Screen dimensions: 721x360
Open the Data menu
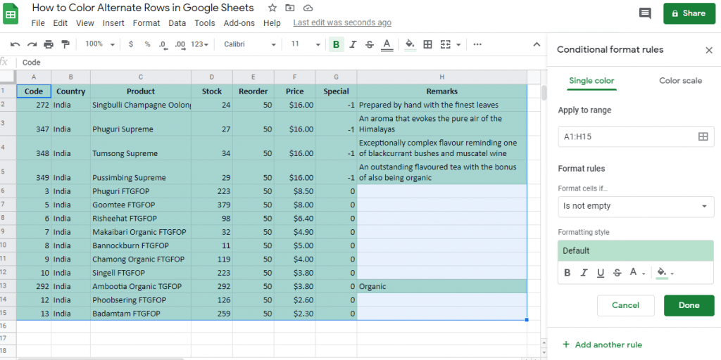[177, 23]
